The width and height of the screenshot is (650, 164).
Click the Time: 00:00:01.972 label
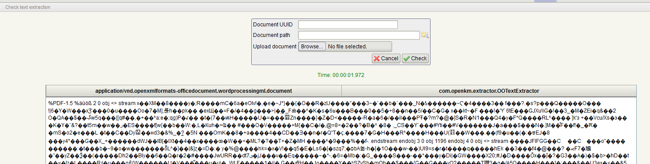[341, 75]
